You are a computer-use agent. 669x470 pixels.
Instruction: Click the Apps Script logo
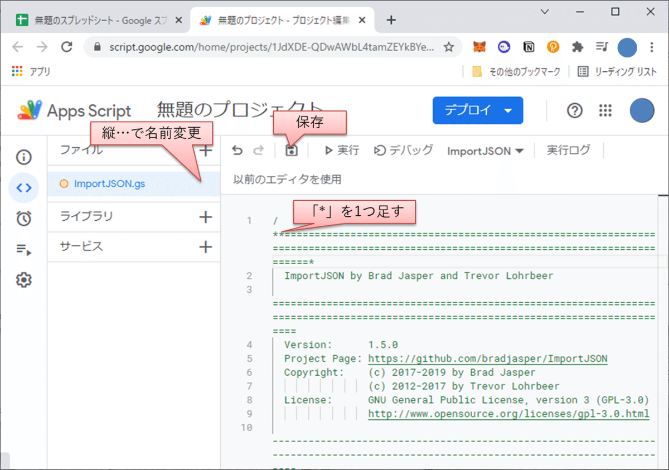(74, 111)
